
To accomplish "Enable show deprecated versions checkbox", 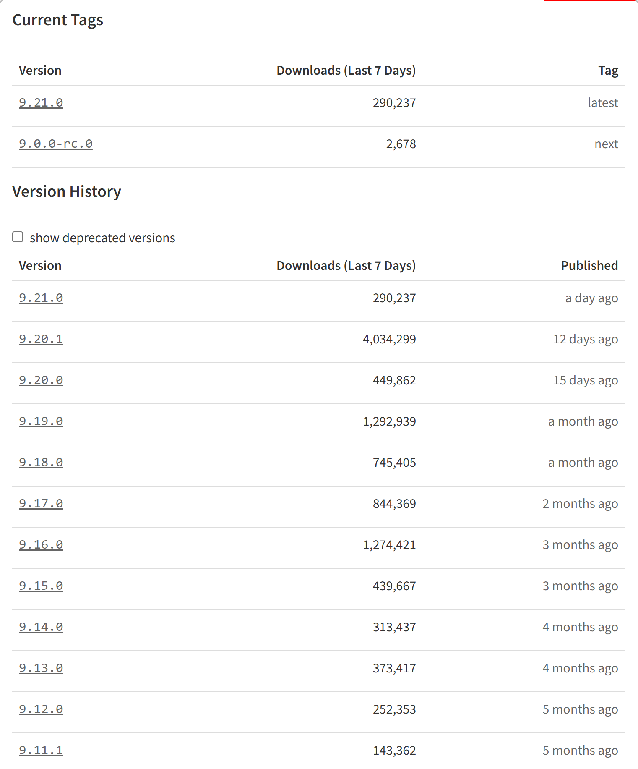I will coord(18,237).
